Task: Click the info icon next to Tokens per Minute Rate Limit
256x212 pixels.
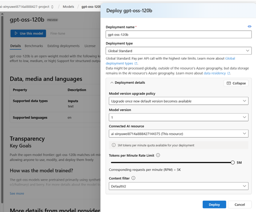Action: tap(158, 156)
